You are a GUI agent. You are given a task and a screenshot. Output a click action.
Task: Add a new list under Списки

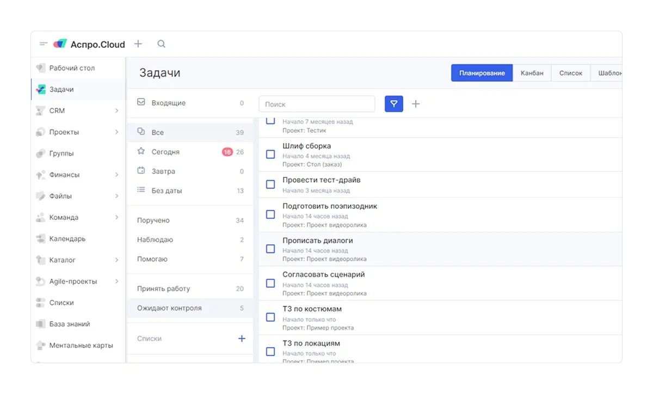coord(242,338)
